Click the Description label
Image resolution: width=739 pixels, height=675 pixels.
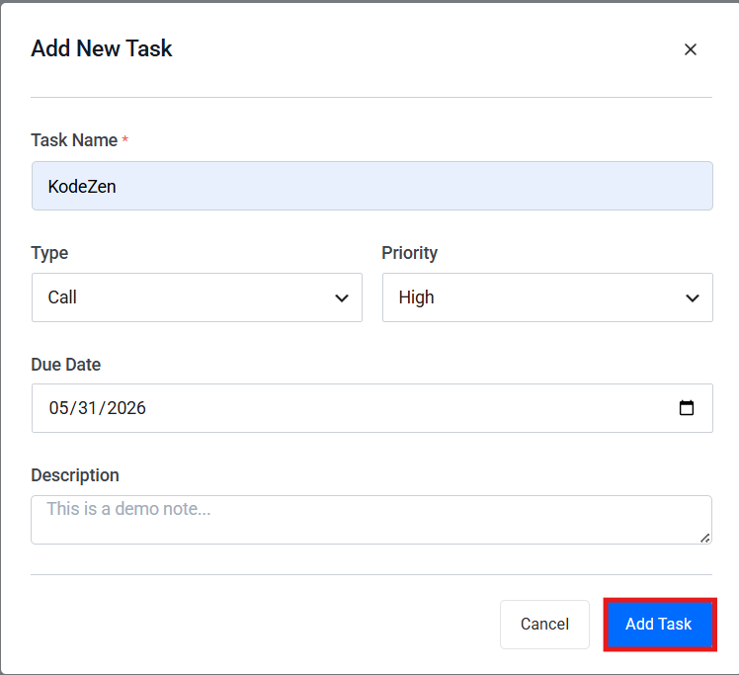tap(74, 475)
